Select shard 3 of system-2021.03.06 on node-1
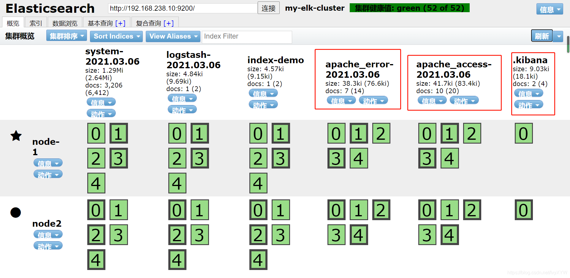Viewport: 570px width, 278px height. 119,158
